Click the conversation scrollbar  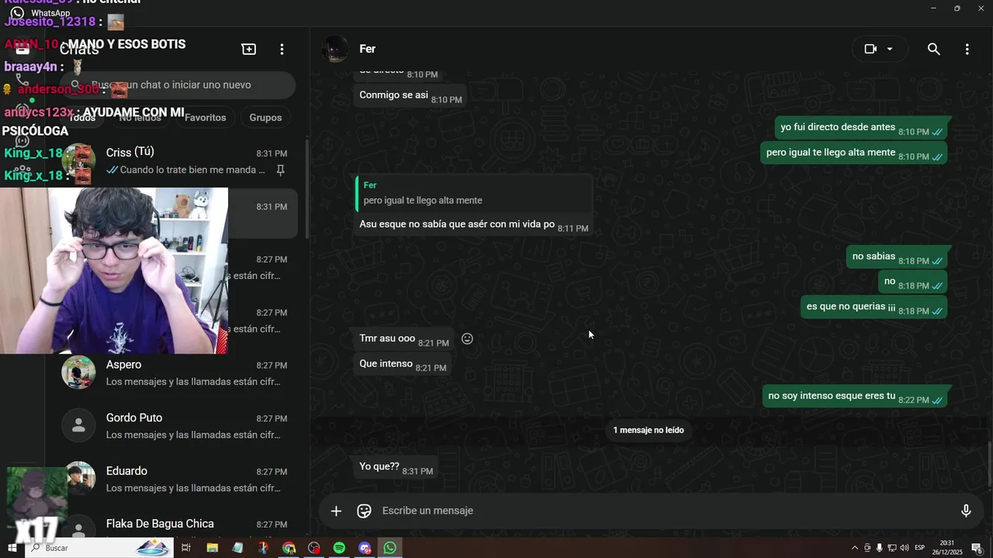click(x=989, y=465)
